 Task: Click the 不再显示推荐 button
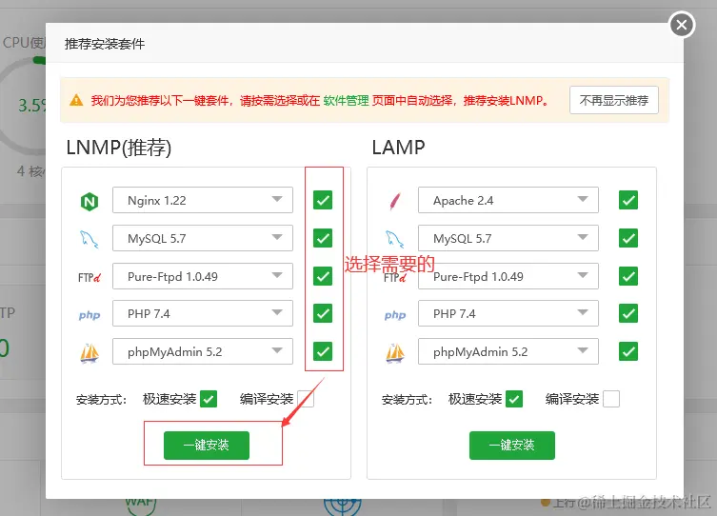[614, 100]
